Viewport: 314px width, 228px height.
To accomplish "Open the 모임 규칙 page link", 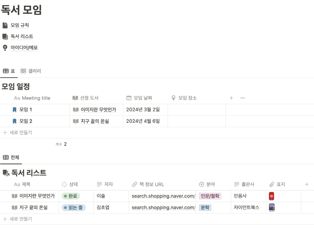I will coord(20,25).
